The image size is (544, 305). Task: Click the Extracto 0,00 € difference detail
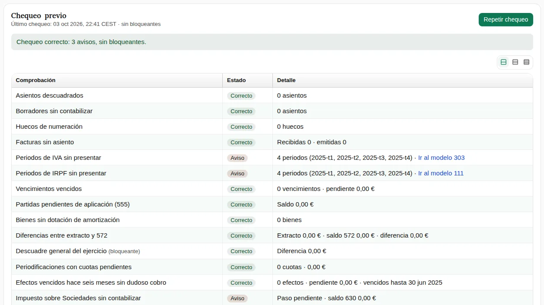click(352, 235)
